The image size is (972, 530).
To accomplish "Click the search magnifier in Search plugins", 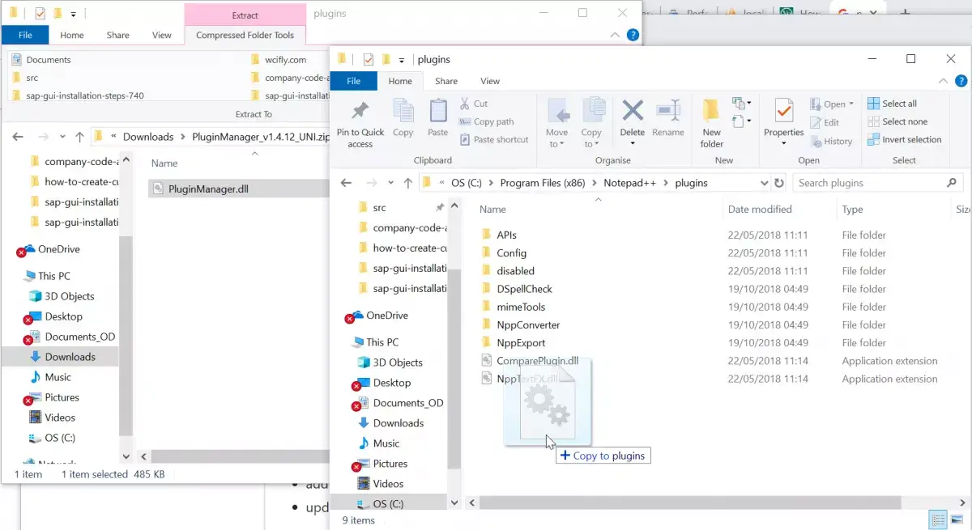I will pyautogui.click(x=953, y=183).
